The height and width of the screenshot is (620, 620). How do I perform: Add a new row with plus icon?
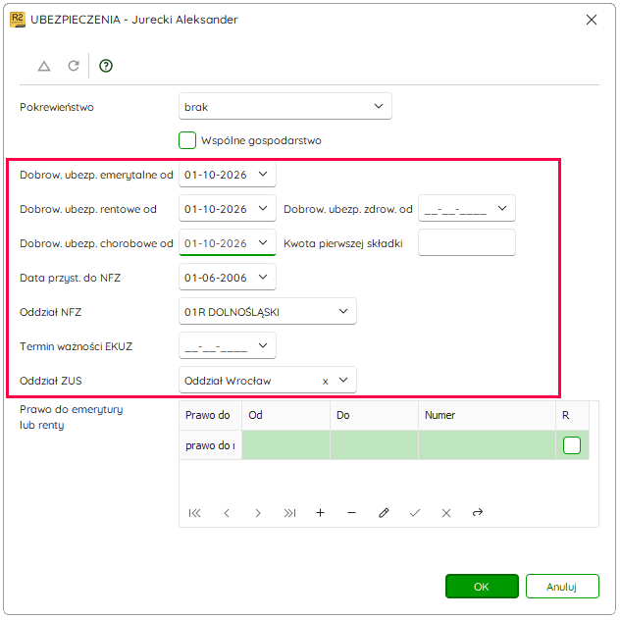(320, 513)
